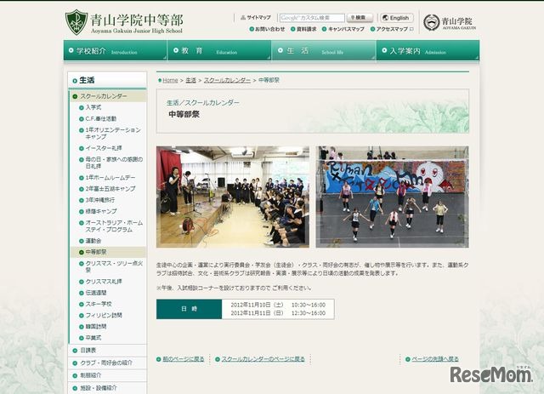Select the highlighted 中等部祭 sidebar item
Image resolution: width=544 pixels, height=394 pixels.
click(108, 252)
